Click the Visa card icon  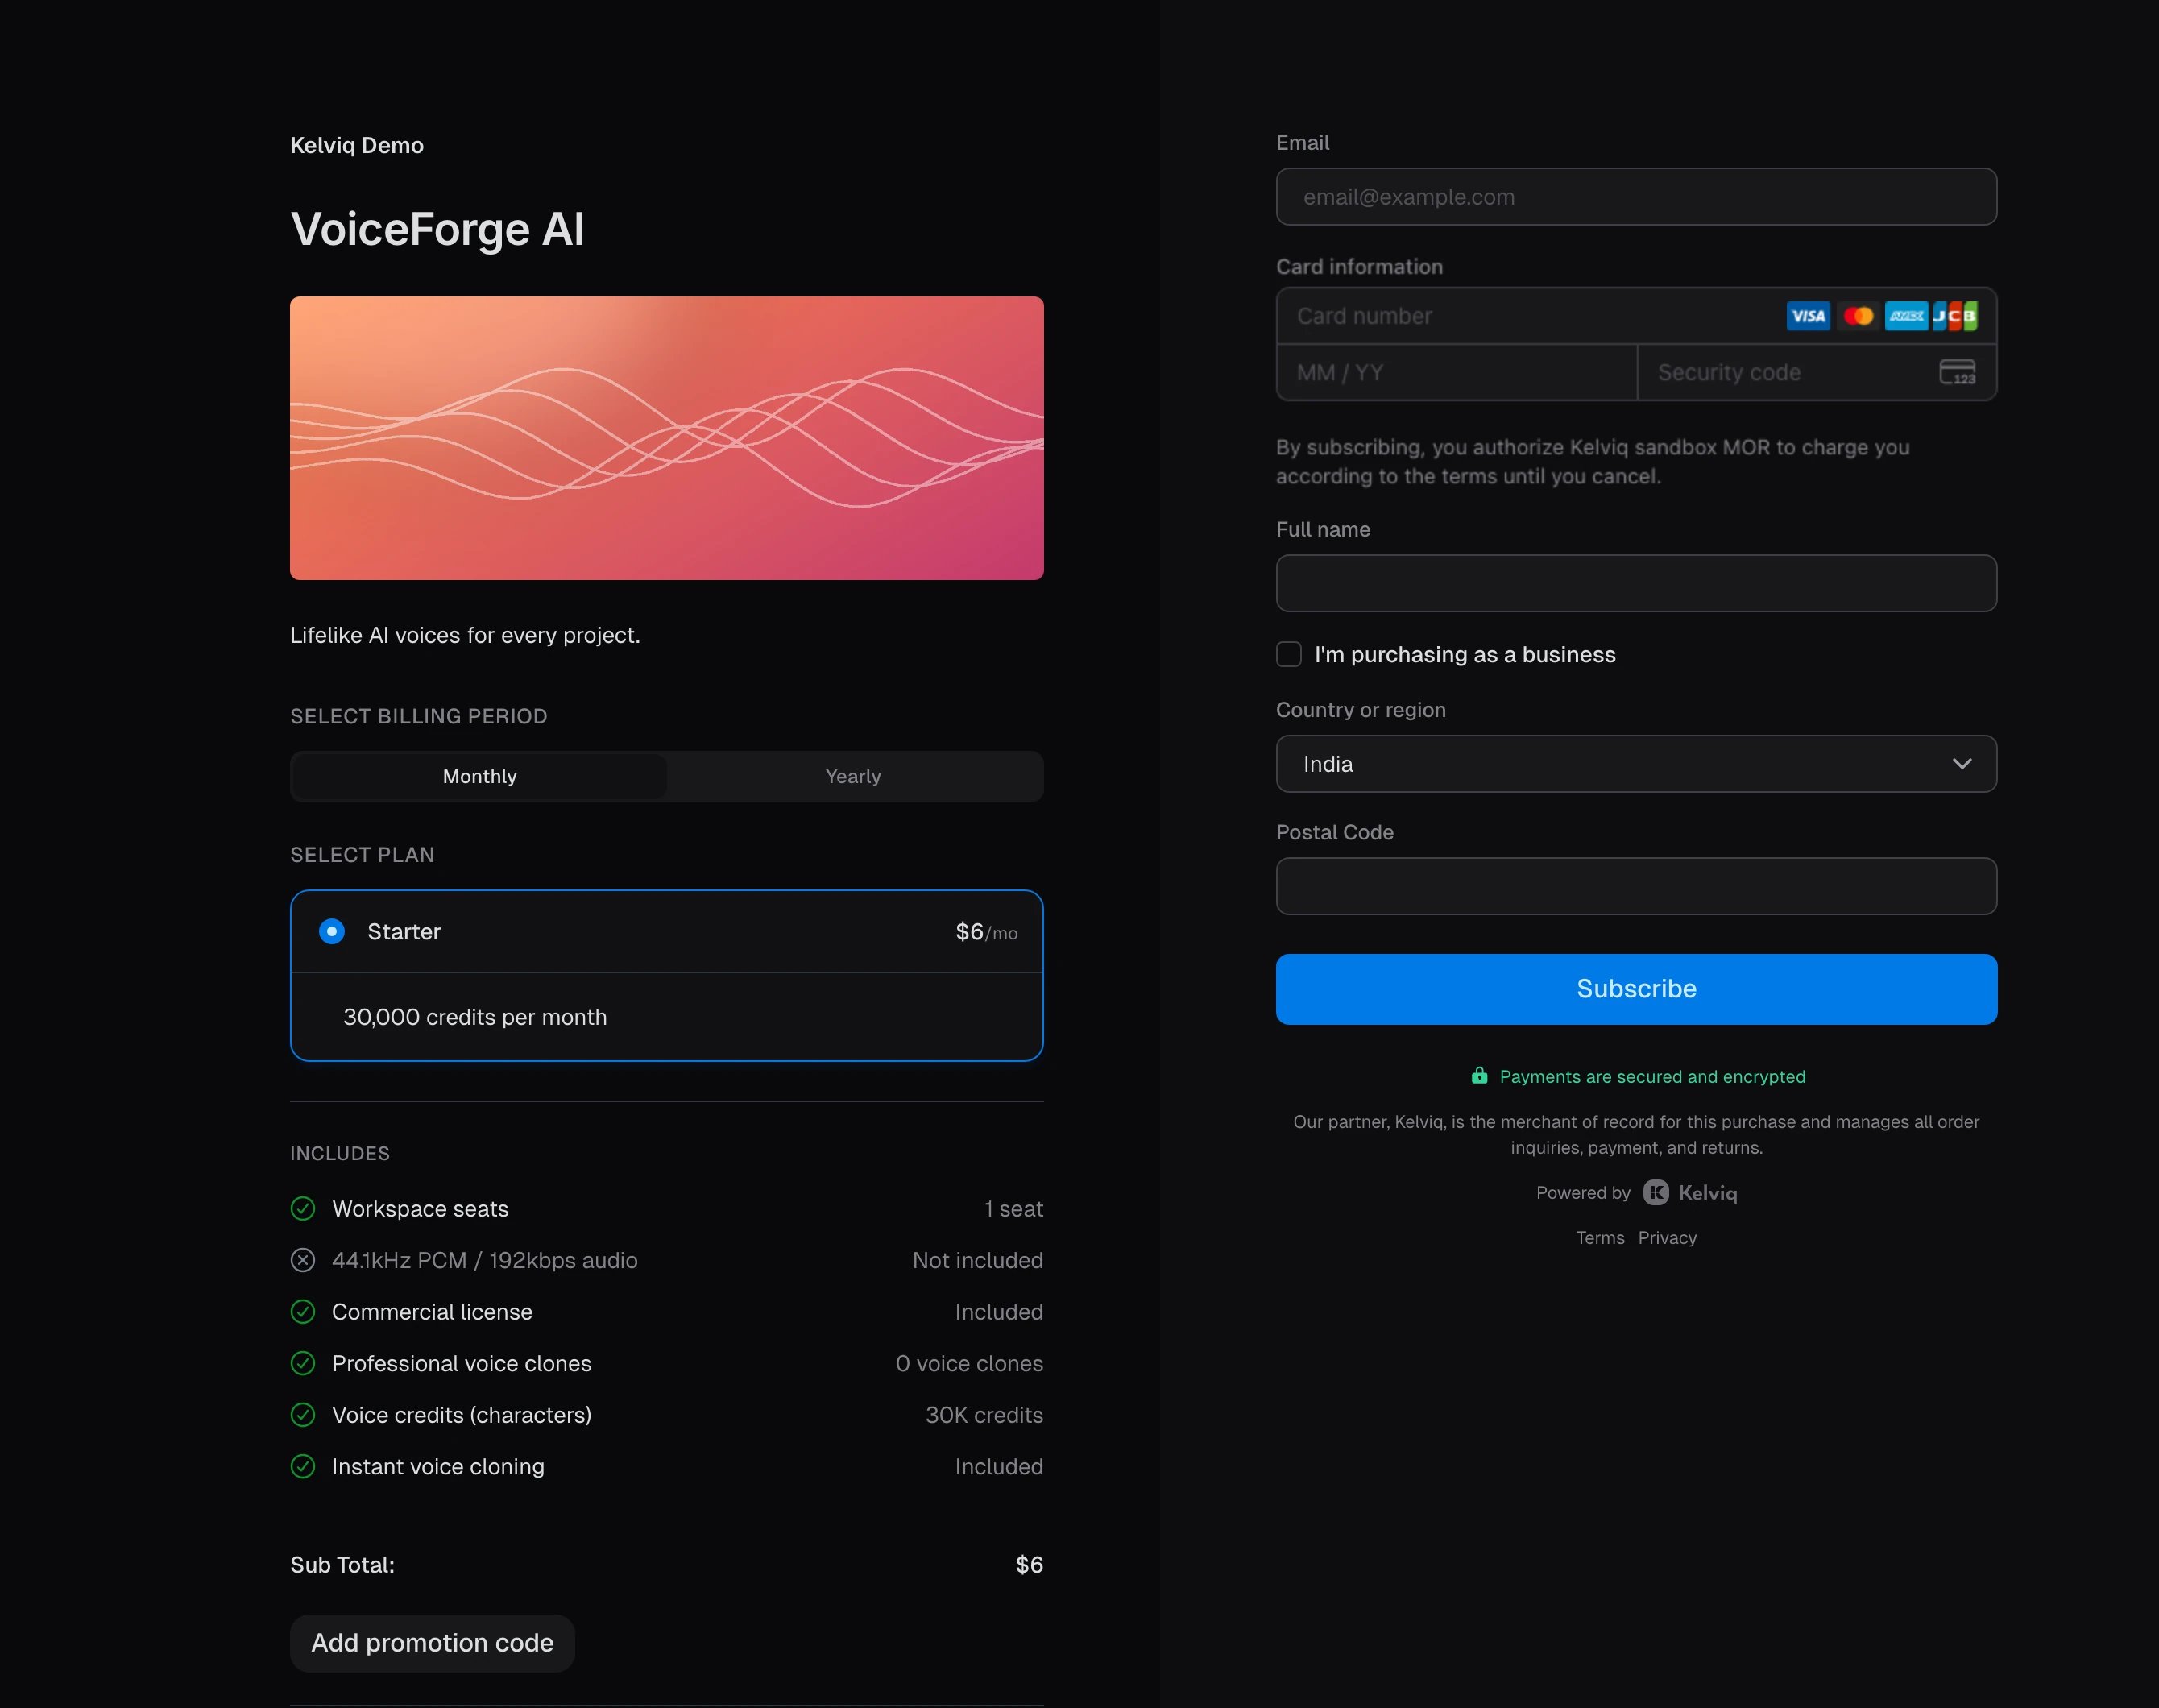point(1808,316)
